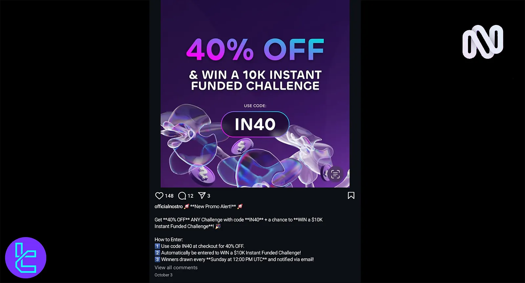The image size is (525, 283).
Task: Click the 12 comments count
Action: point(191,196)
